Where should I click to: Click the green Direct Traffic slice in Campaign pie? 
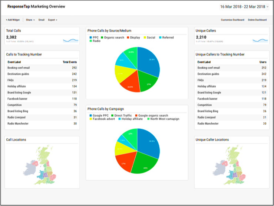[144, 163]
